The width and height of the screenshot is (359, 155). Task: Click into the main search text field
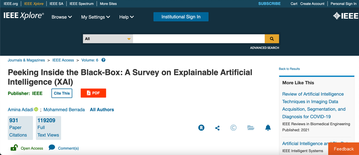pos(199,39)
